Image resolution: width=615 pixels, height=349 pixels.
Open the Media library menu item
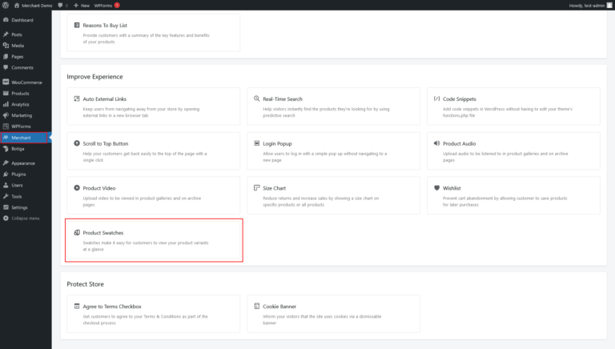point(26,46)
